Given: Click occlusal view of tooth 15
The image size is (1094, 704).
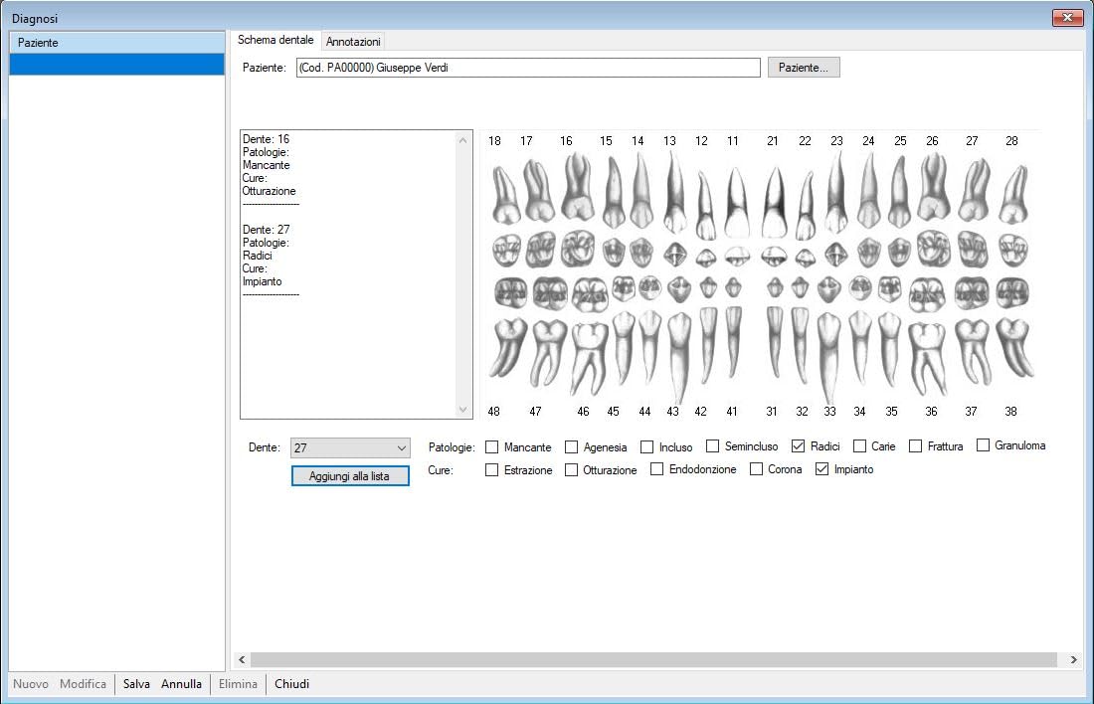Looking at the screenshot, I should click(x=614, y=253).
